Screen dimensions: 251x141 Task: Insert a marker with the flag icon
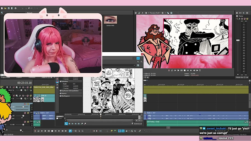pos(112,131)
